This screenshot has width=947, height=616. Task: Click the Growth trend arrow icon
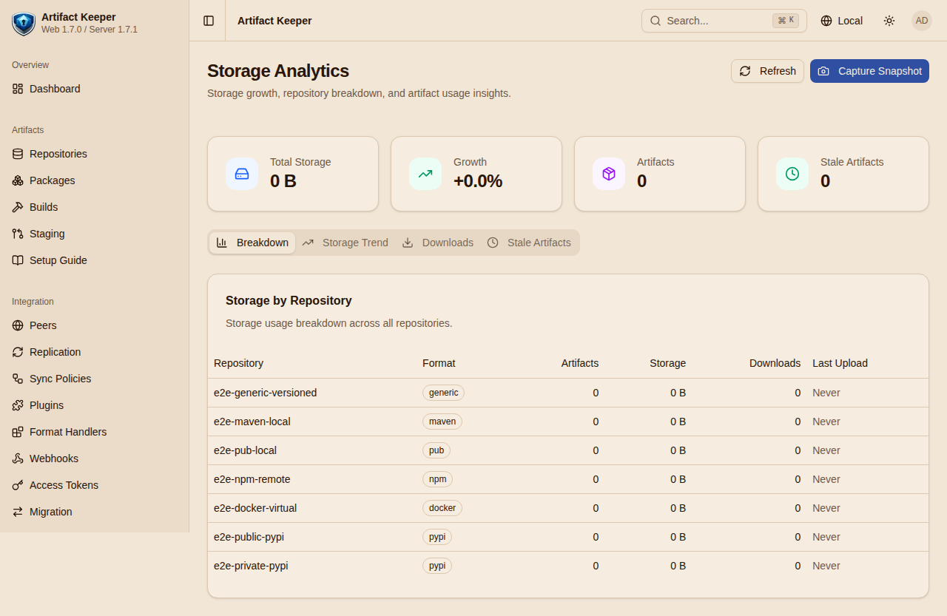pyautogui.click(x=425, y=174)
